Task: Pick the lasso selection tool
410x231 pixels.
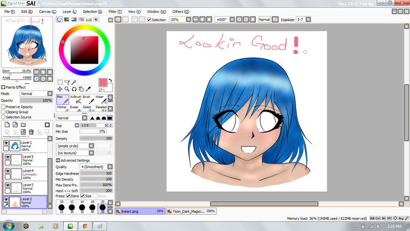Action: coord(67,82)
